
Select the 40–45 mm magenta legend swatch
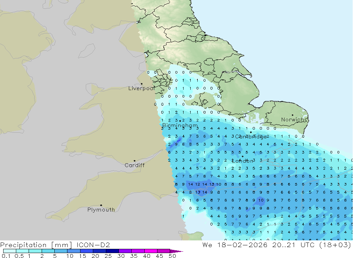point(151,251)
